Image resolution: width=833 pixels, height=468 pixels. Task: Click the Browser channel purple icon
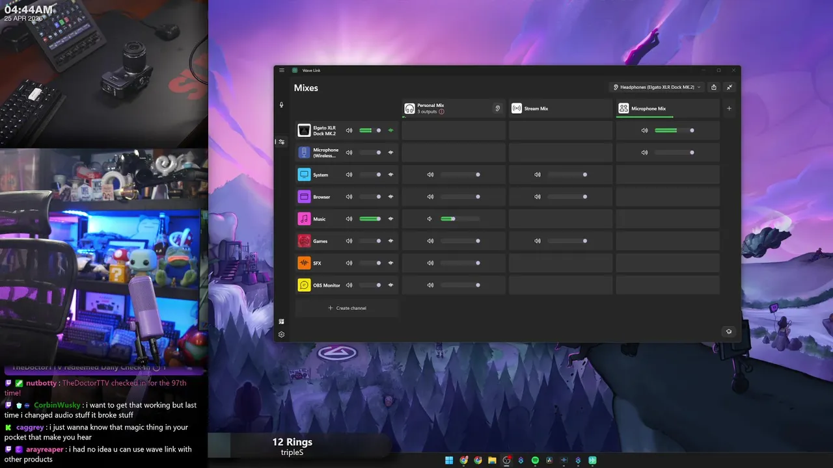[304, 197]
